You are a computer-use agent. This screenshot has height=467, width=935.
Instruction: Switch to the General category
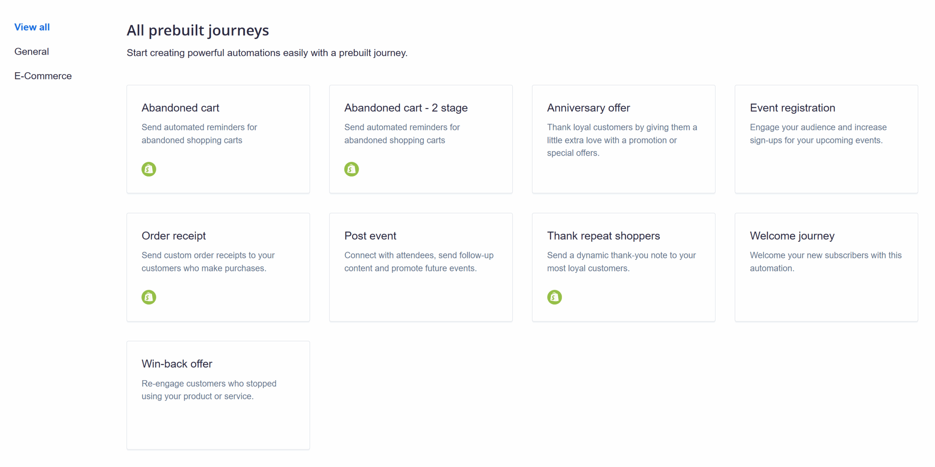pos(31,51)
